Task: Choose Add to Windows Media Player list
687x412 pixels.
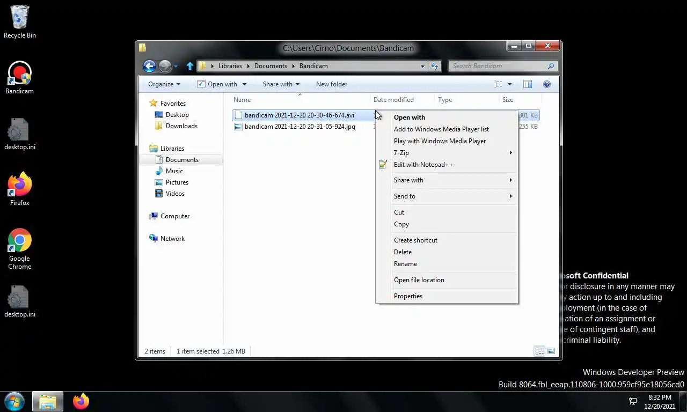Action: tap(447, 129)
